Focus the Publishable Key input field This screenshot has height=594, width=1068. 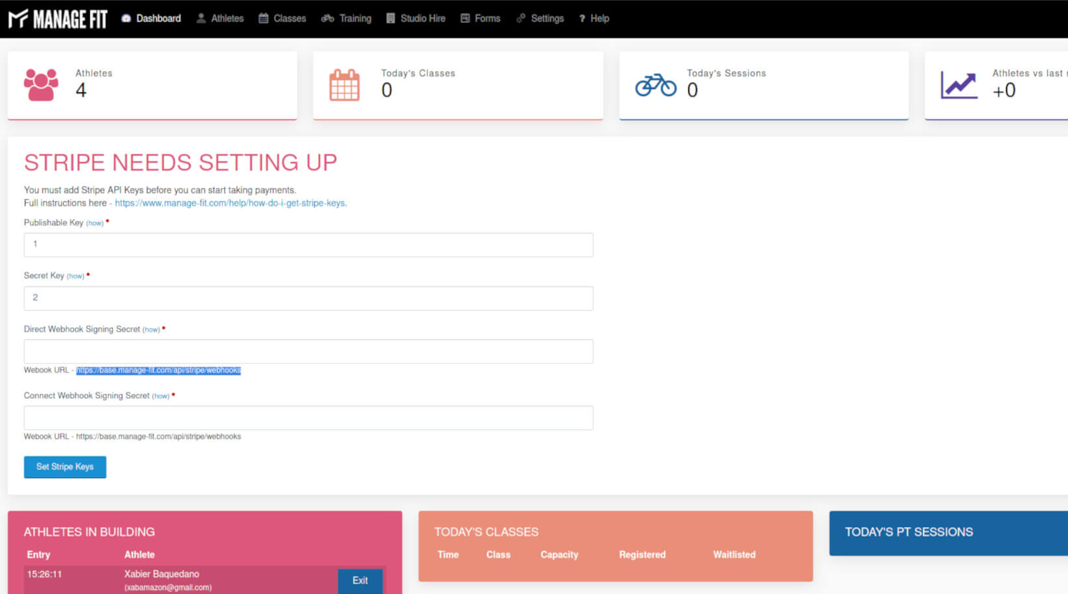tap(309, 245)
